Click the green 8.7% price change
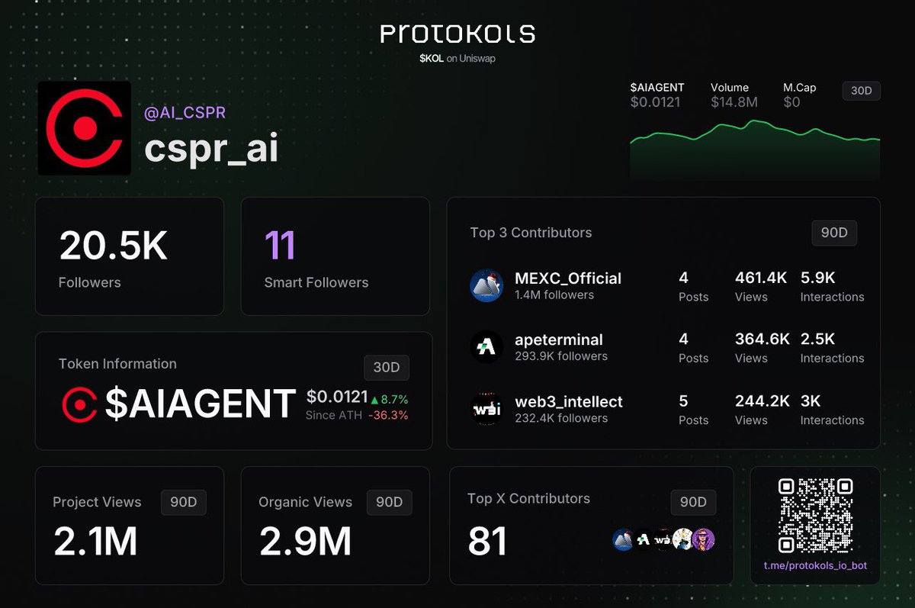 point(394,399)
